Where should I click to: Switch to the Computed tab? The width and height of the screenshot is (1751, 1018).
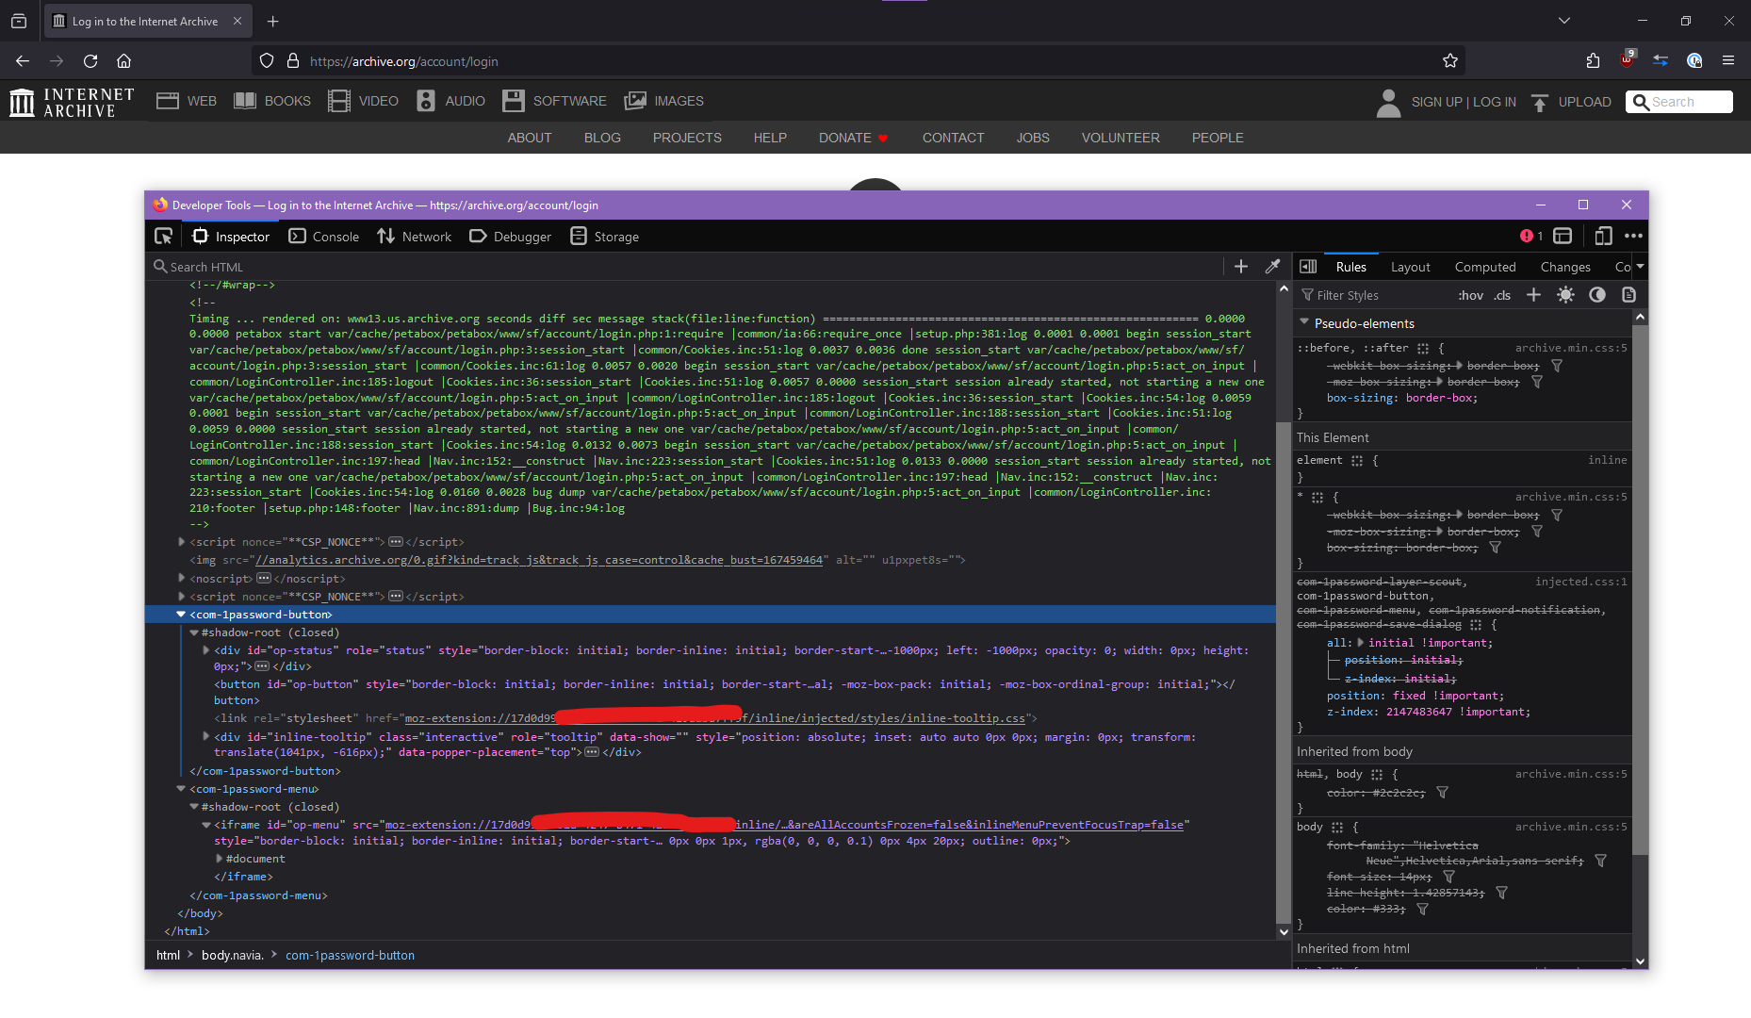click(x=1484, y=267)
